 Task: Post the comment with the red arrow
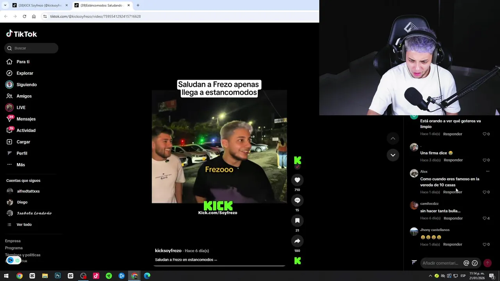pos(487,263)
